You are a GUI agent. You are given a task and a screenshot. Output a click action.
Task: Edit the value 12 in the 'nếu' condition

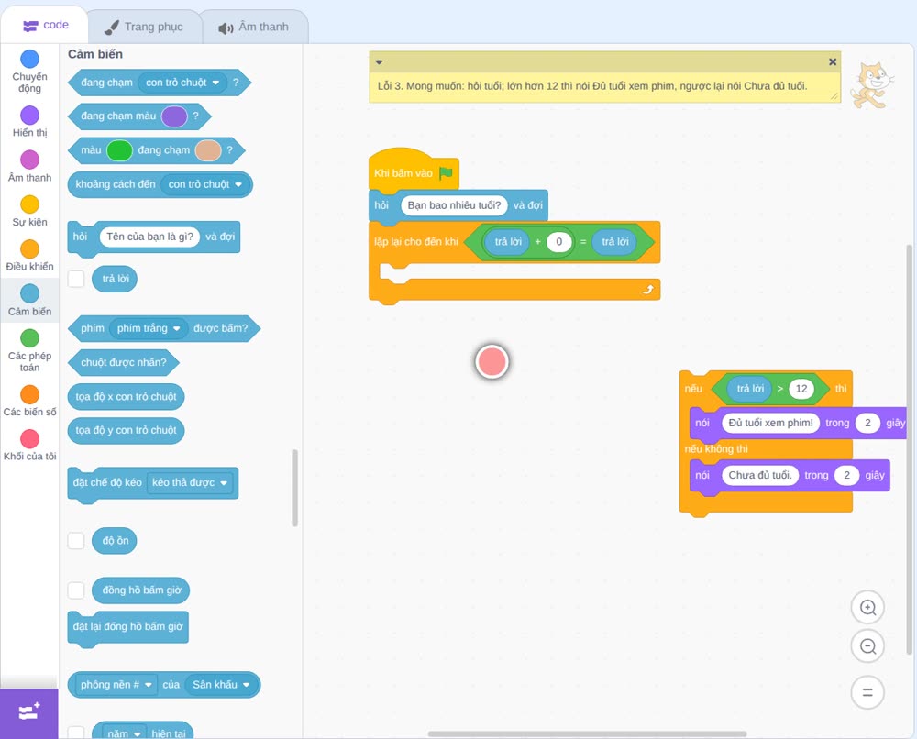(801, 389)
